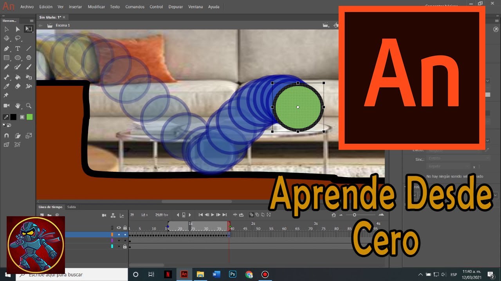Open Photoshop from the taskbar
501x281 pixels.
pos(232,274)
